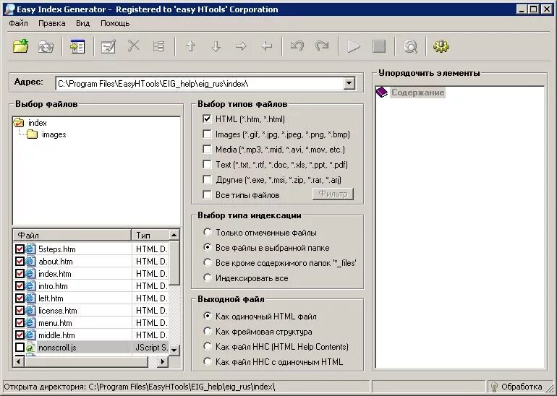Click the preview magnifier toolbar icon
The height and width of the screenshot is (396, 557).
[x=410, y=46]
